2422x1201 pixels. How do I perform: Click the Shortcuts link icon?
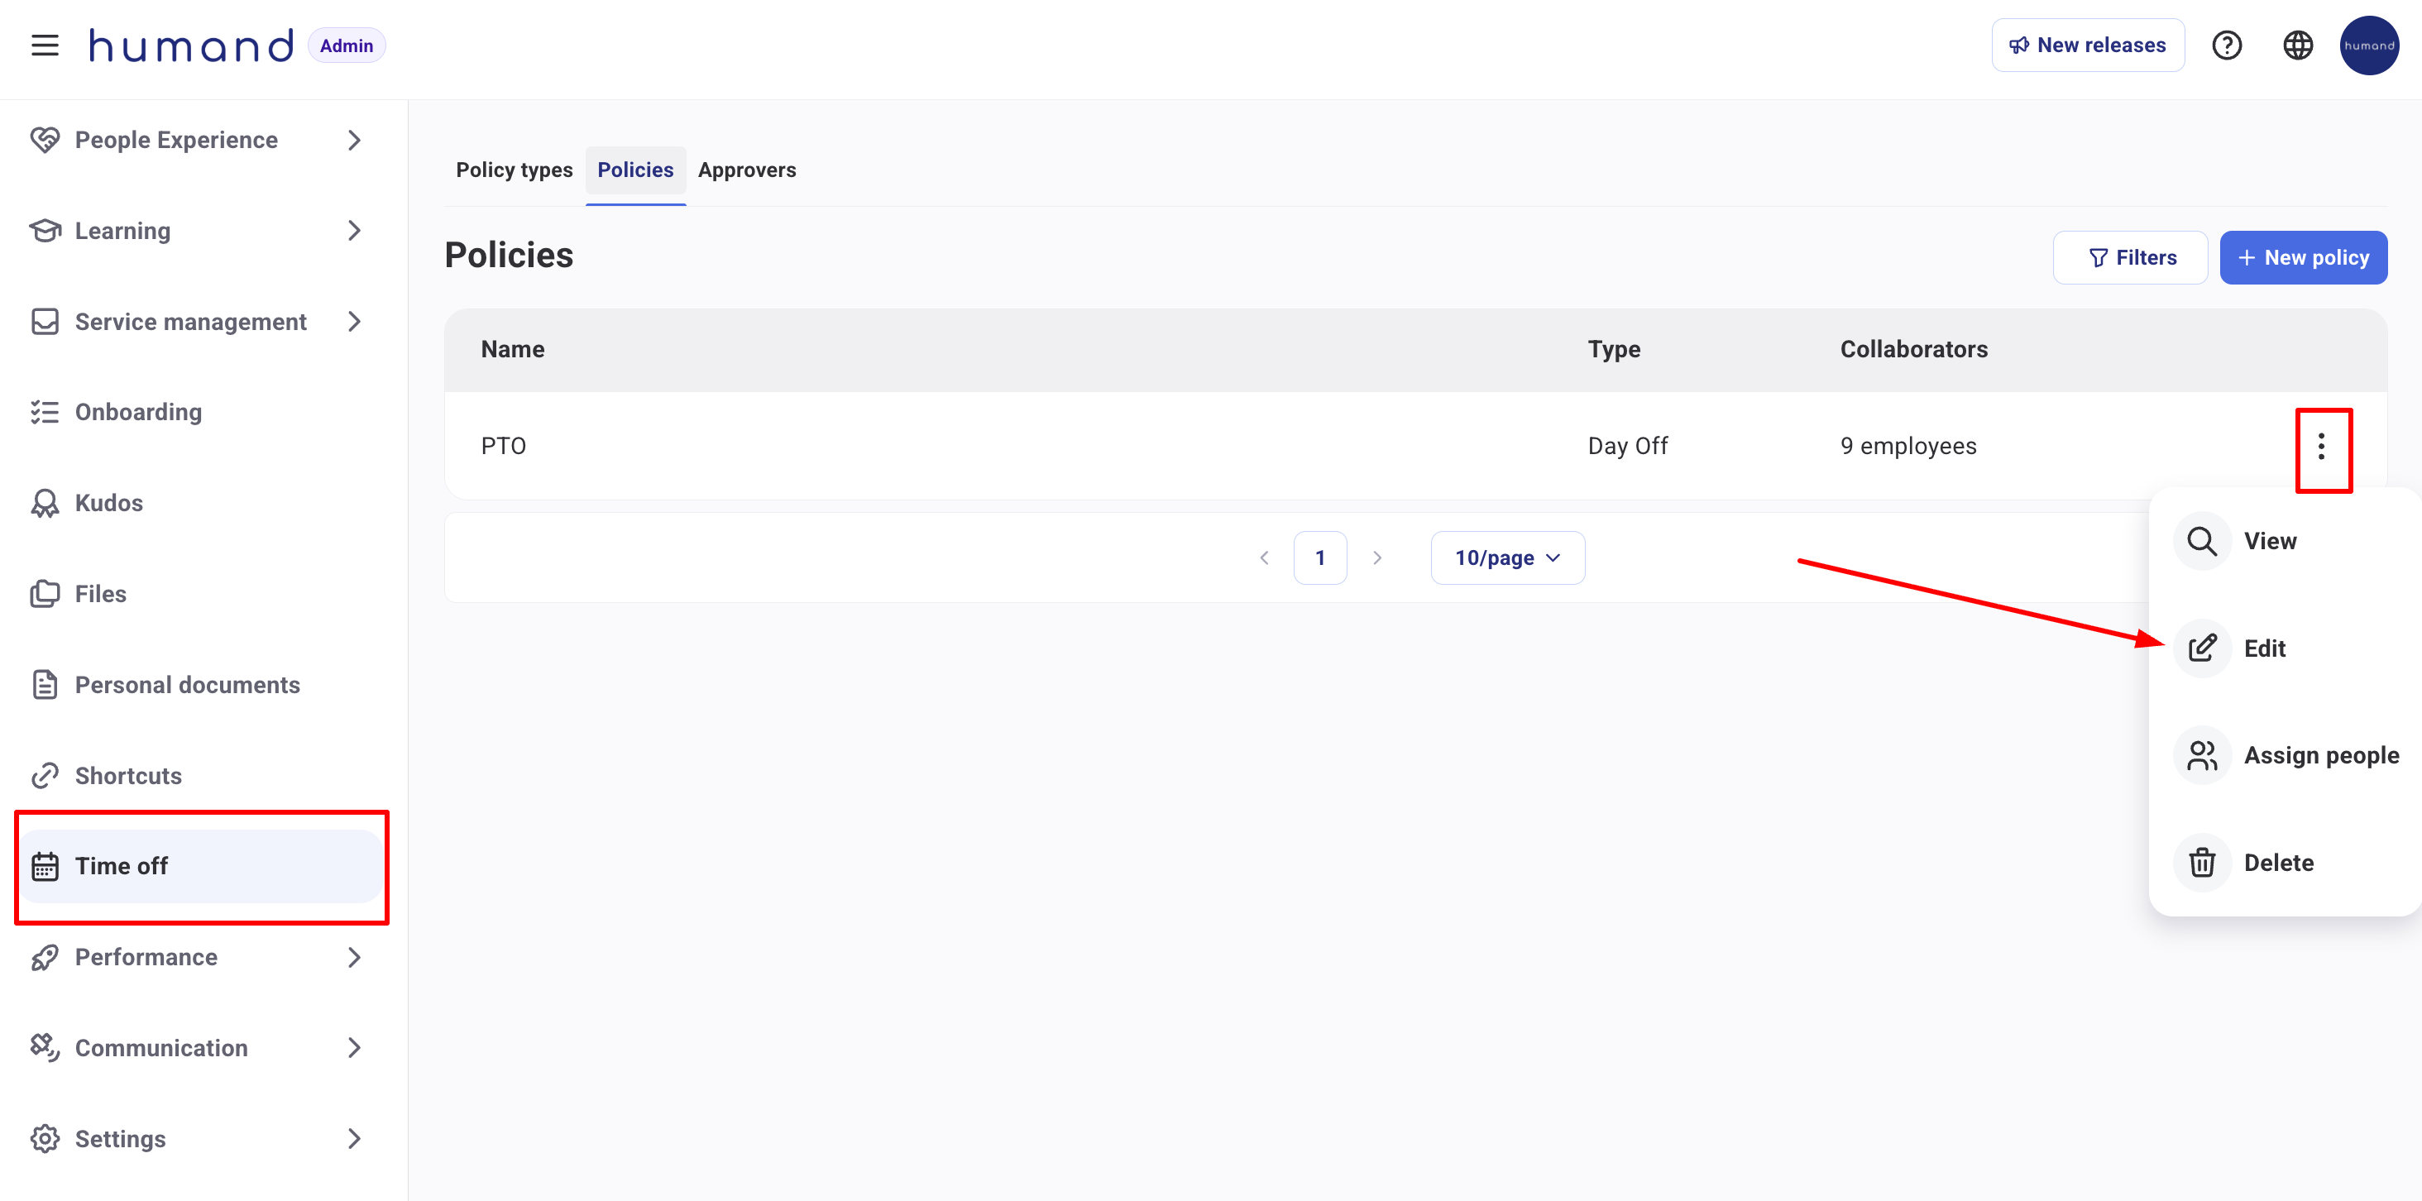tap(44, 776)
